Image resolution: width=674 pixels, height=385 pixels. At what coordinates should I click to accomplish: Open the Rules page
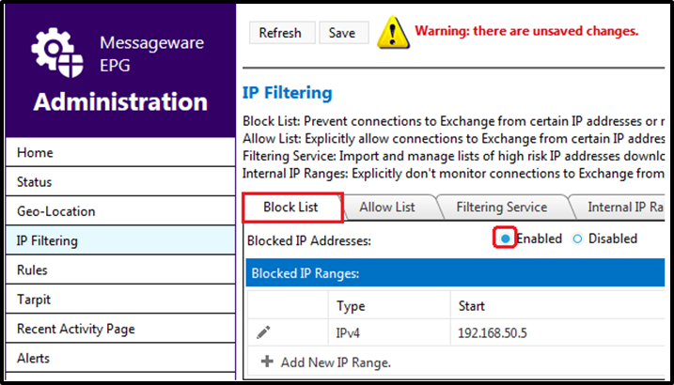pyautogui.click(x=120, y=270)
